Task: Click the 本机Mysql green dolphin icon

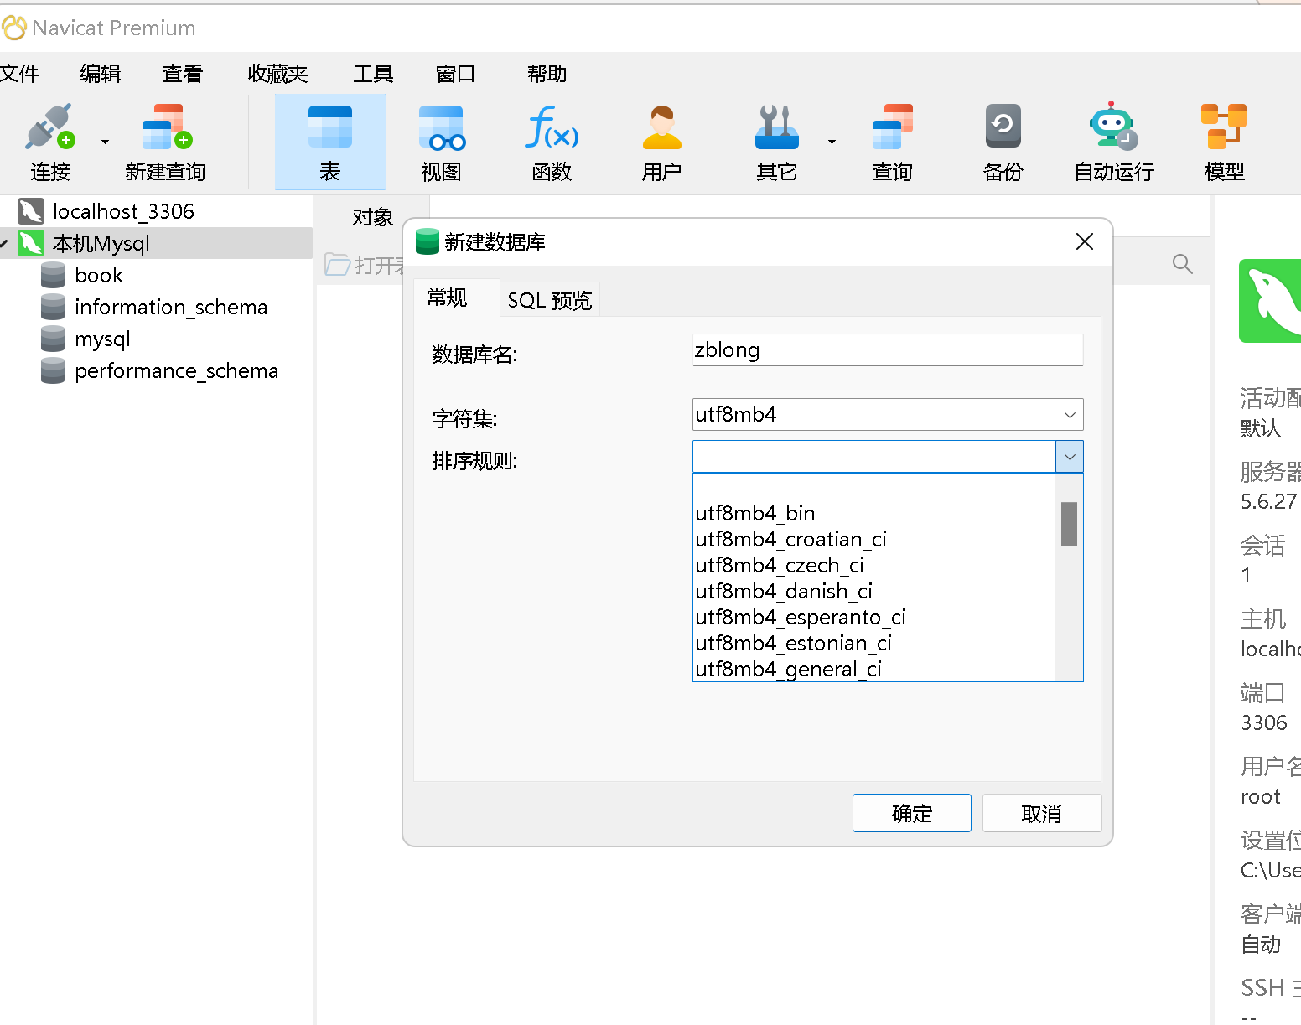Action: [31, 243]
